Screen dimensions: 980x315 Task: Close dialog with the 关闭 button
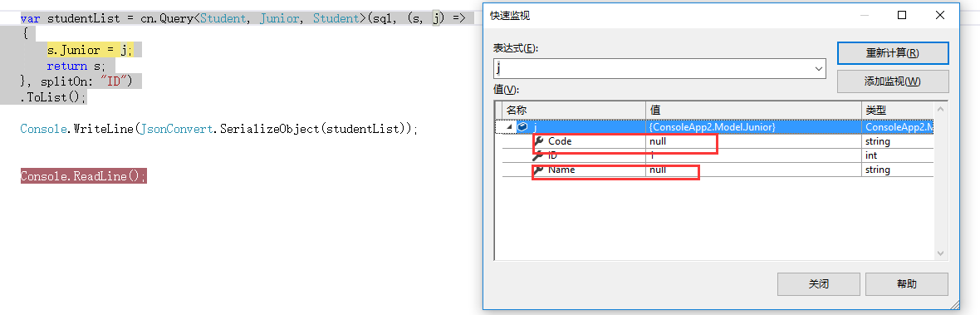819,283
